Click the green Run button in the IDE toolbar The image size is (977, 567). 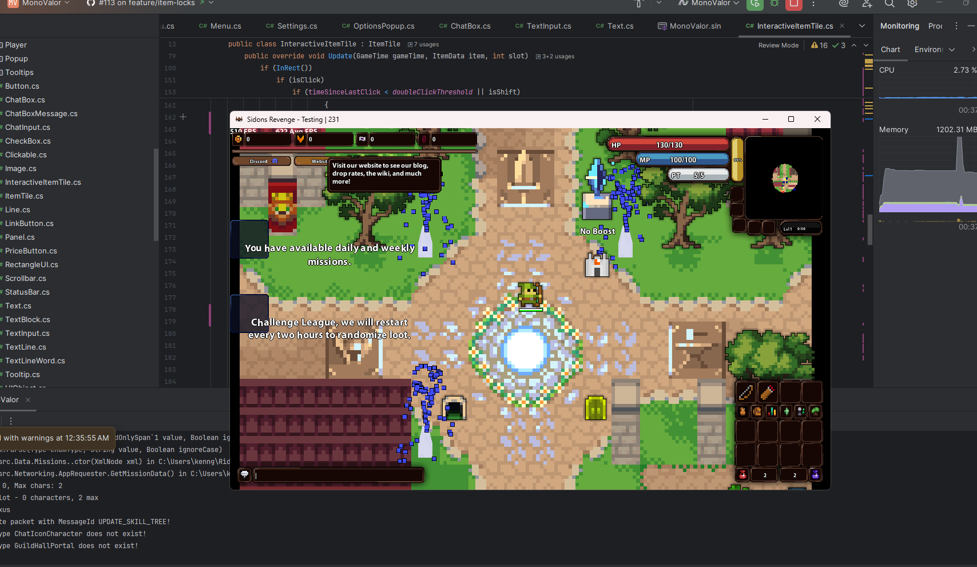point(754,6)
